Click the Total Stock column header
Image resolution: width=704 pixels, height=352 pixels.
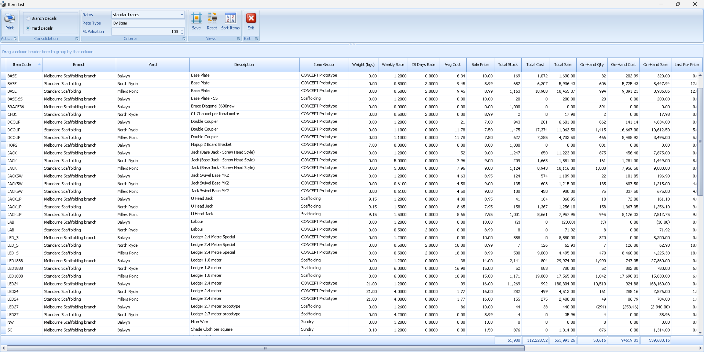click(508, 65)
